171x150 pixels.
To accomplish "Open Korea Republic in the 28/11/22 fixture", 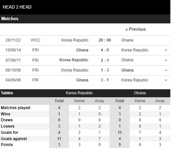I will pyautogui.click(x=75, y=40).
